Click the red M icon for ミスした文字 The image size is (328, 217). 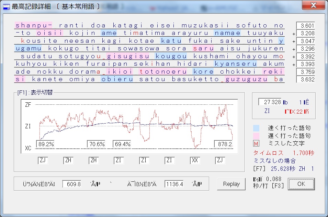coord(256,143)
